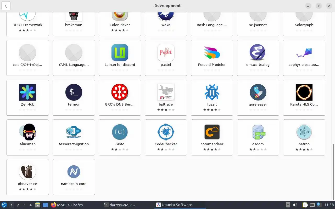Click the 'CodeChecker' label text

(x=166, y=144)
